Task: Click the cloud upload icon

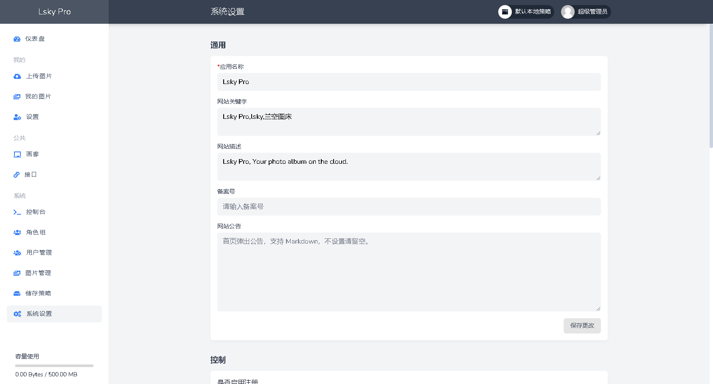Action: click(17, 76)
